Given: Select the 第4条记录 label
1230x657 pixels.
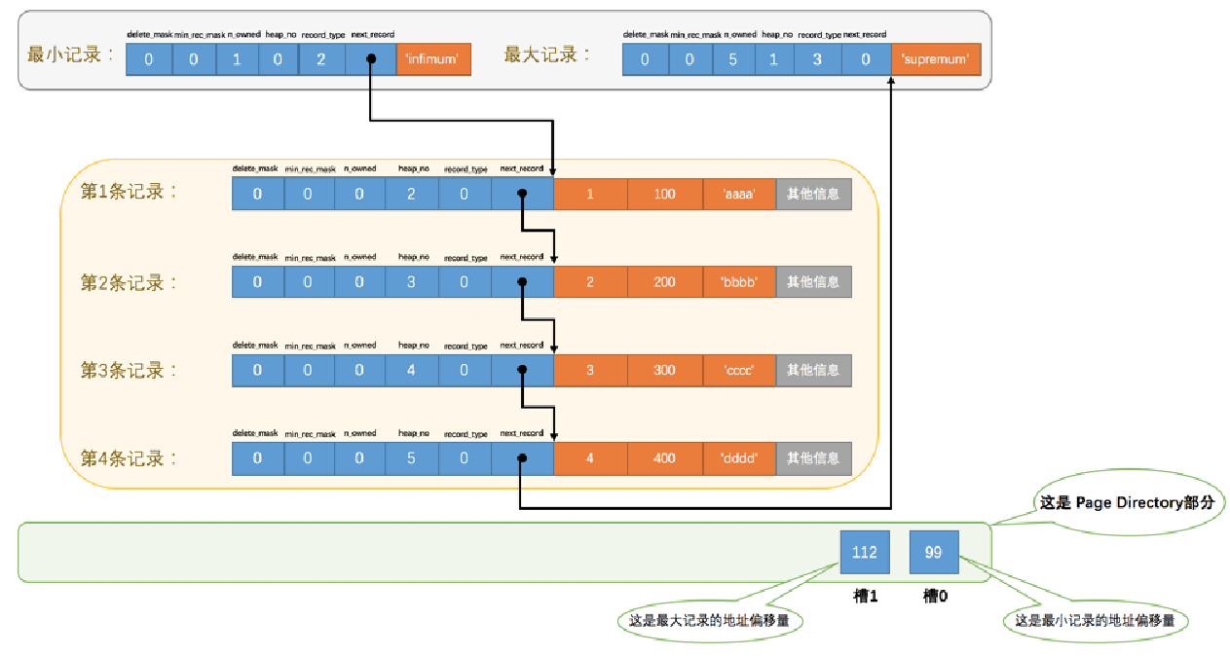Looking at the screenshot, I should tap(130, 457).
